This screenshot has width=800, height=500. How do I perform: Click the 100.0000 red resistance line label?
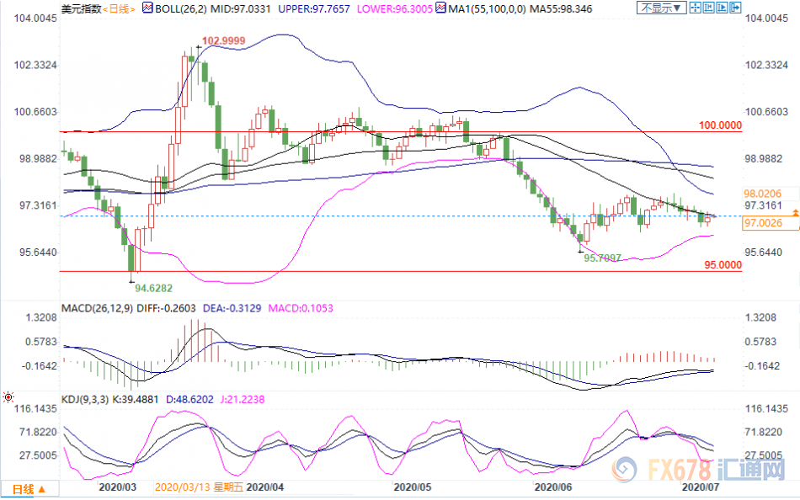[720, 125]
